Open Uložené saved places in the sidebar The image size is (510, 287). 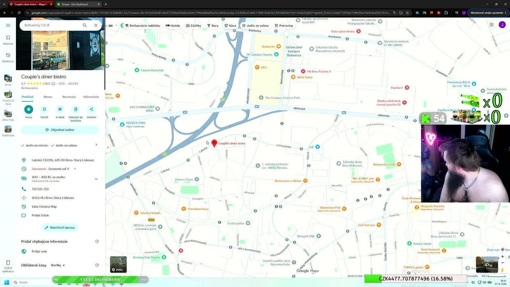[x=8, y=40]
